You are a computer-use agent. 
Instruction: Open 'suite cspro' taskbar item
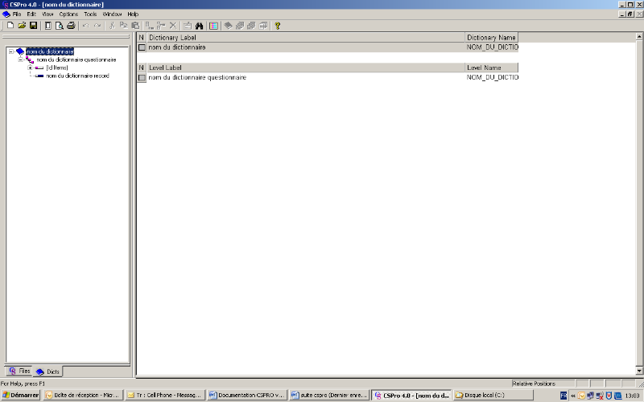(x=329, y=395)
